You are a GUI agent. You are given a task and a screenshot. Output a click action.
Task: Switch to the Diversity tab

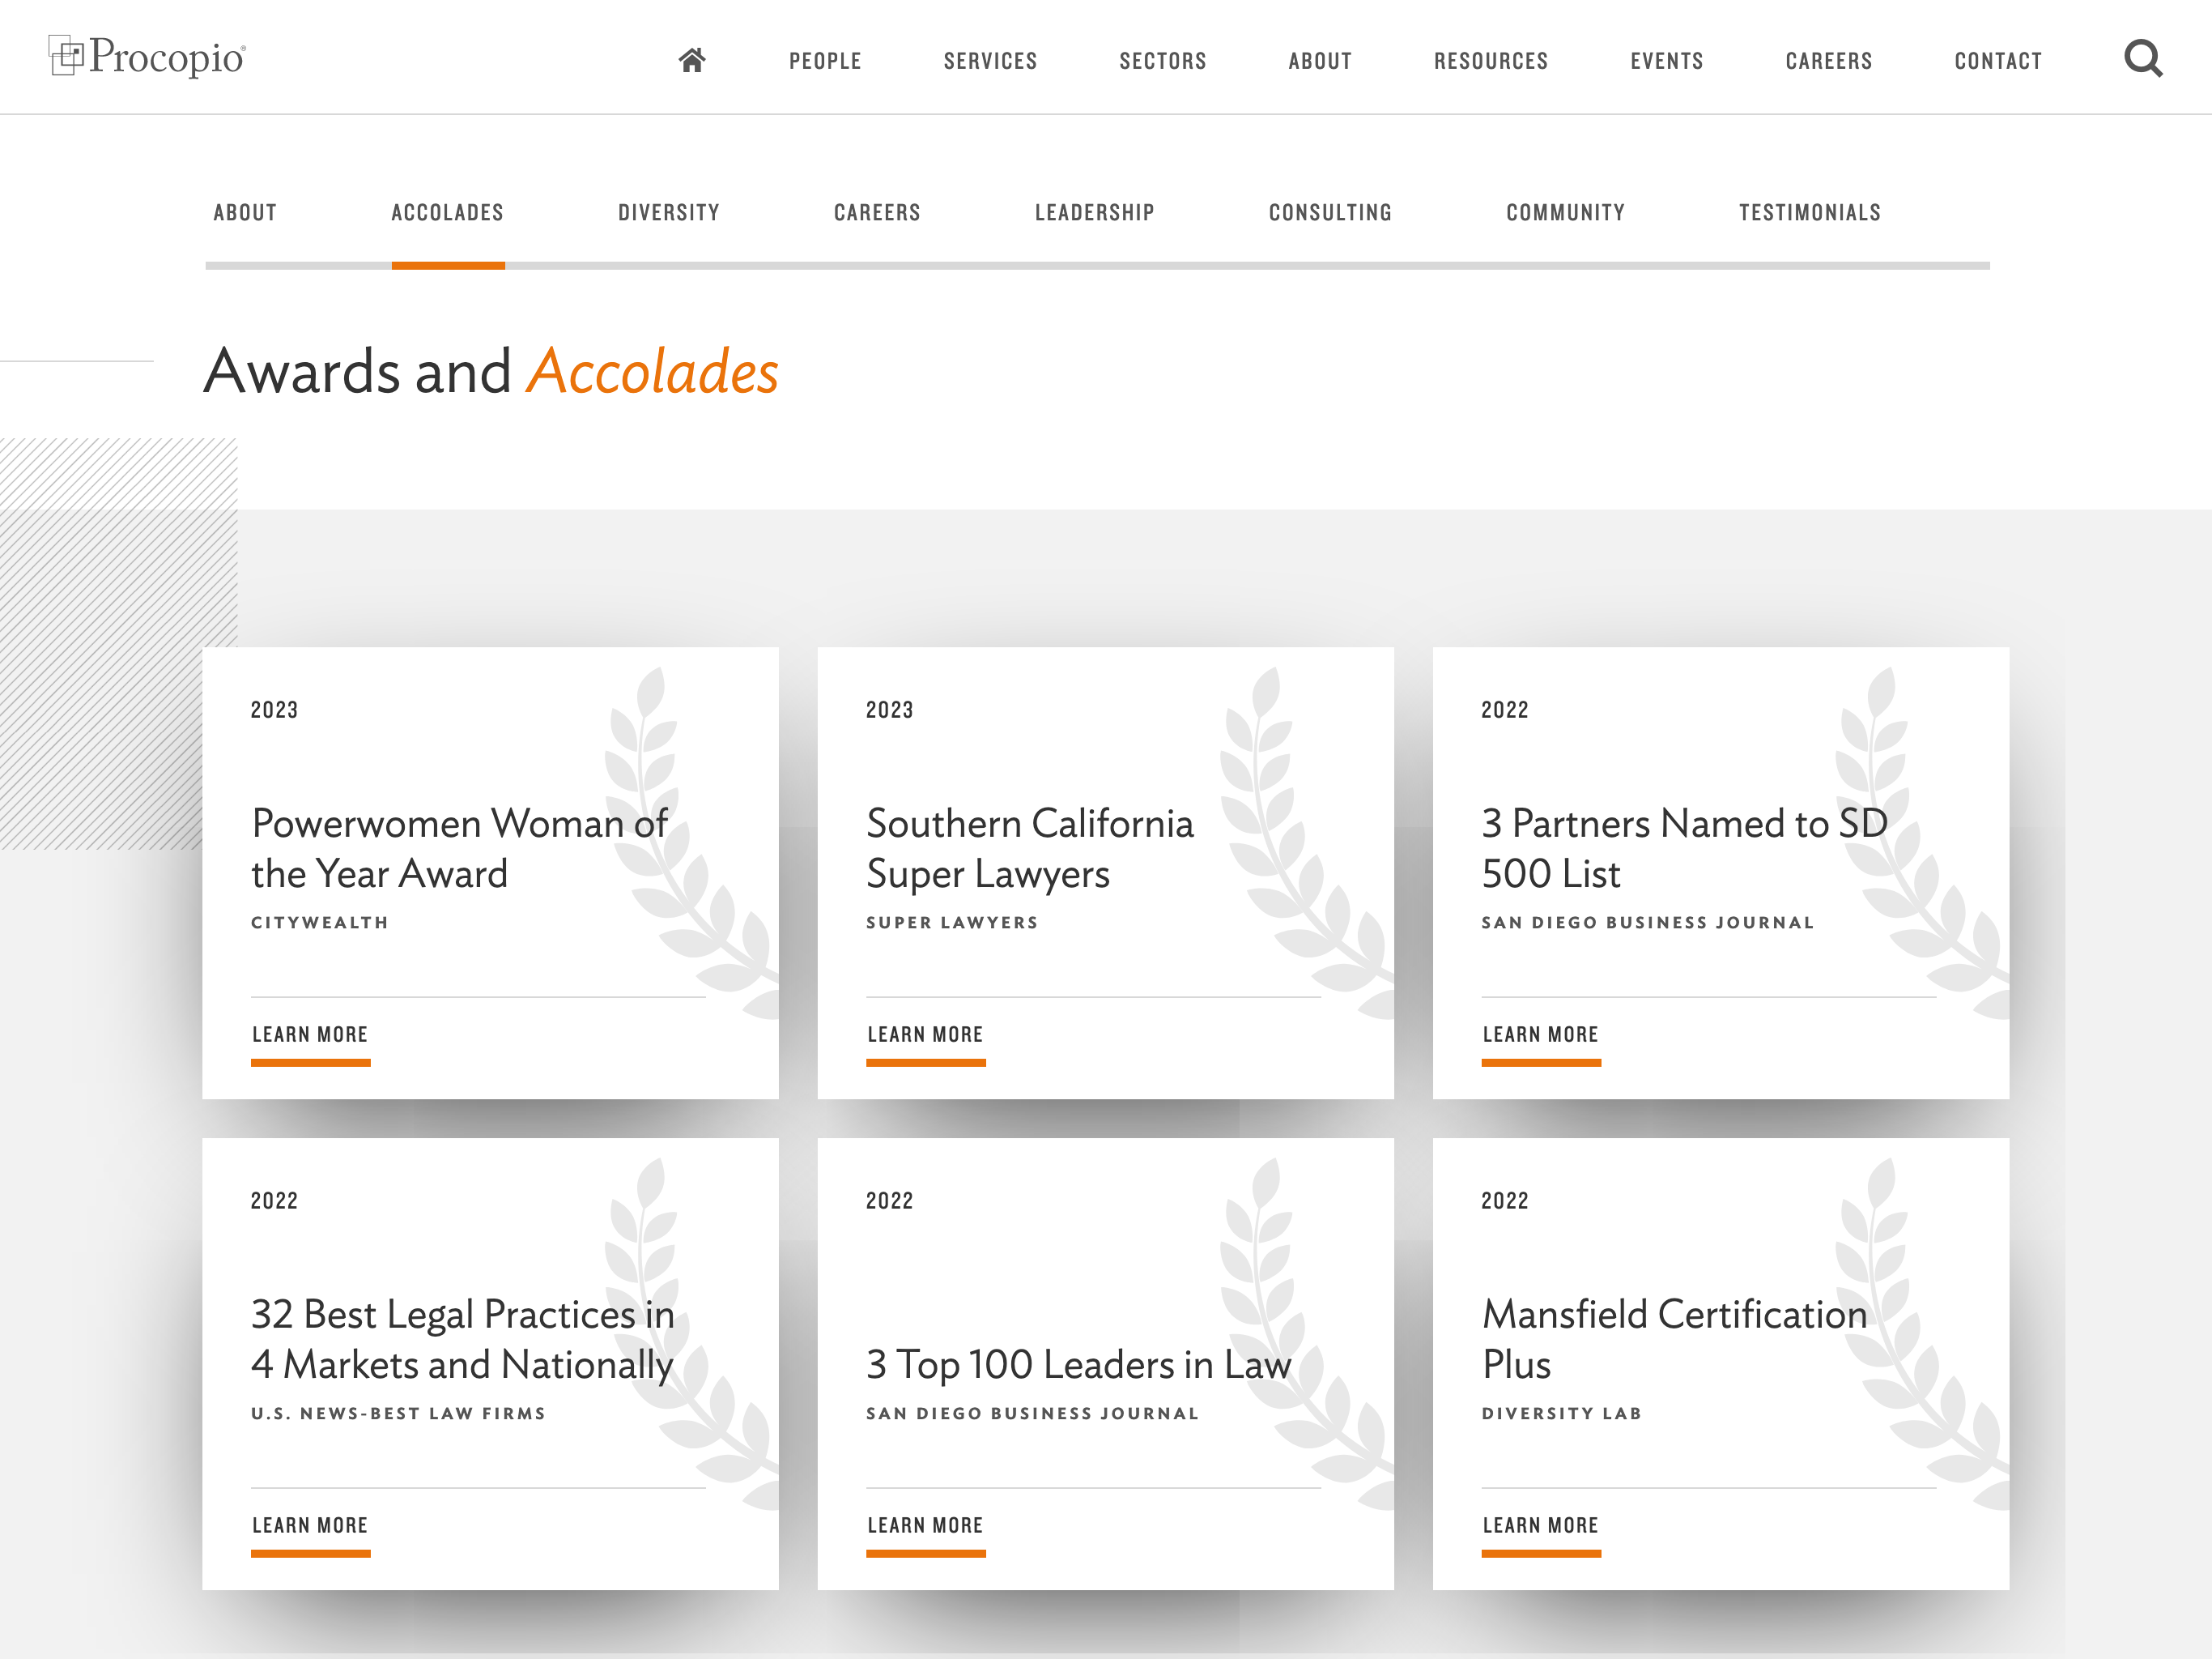[x=668, y=212]
